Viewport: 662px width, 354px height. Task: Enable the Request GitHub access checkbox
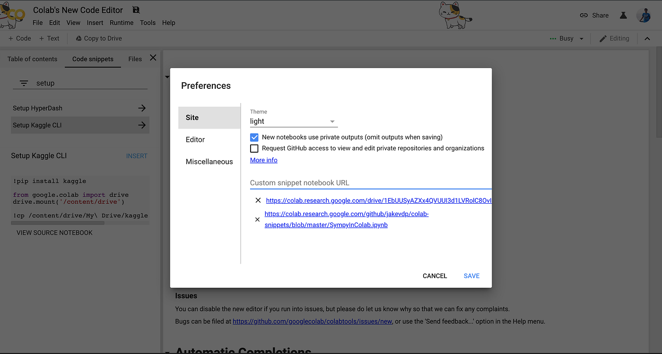(254, 148)
